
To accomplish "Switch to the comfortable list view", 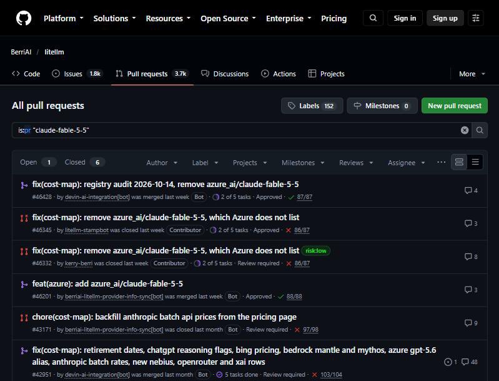I will (459, 162).
